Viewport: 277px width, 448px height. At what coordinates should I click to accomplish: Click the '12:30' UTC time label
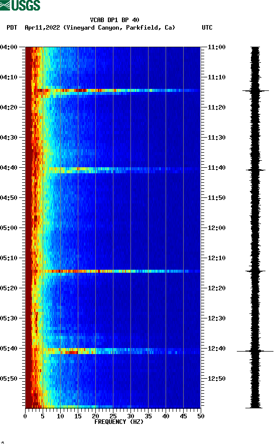click(x=216, y=318)
